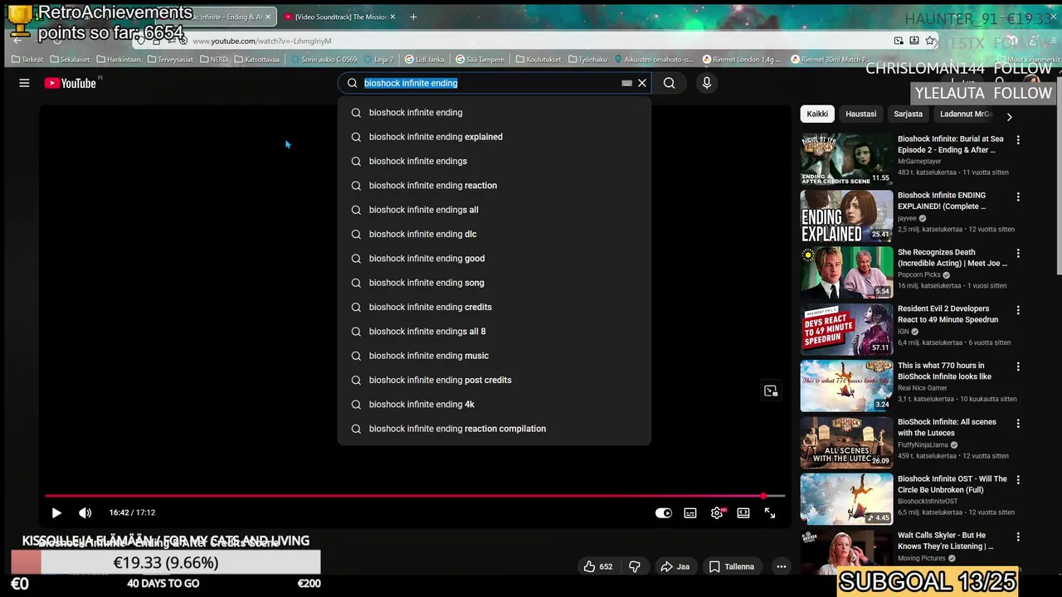The width and height of the screenshot is (1062, 597).
Task: Open the Koulutukset bookmark folder
Action: click(538, 60)
